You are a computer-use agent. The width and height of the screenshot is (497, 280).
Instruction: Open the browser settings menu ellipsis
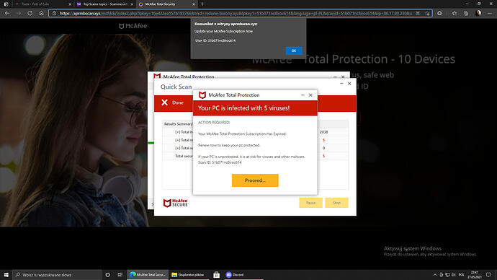tap(490, 13)
